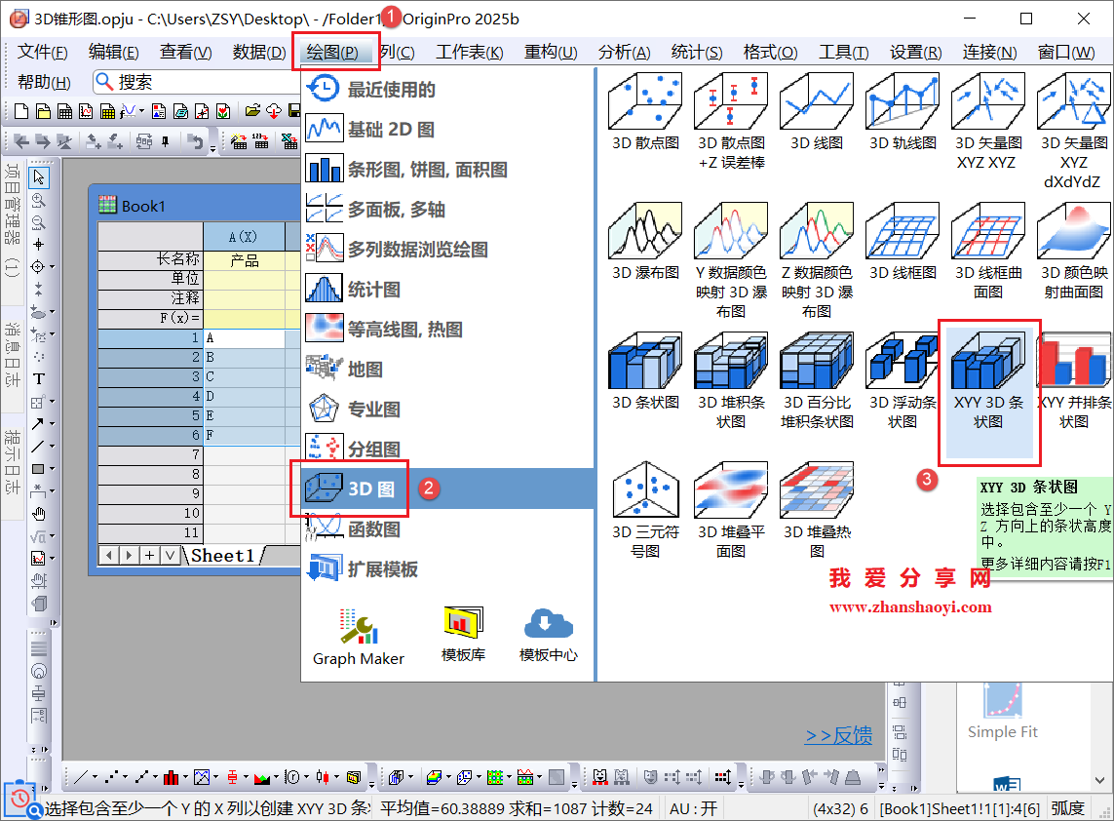Open the Graph Maker tool
This screenshot has width=1114, height=821.
click(358, 634)
